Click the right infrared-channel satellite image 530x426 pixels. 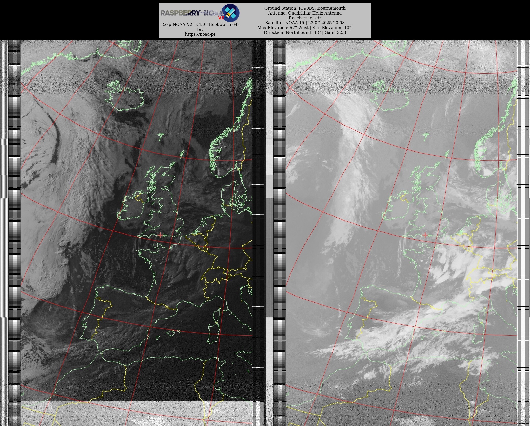[401, 233]
